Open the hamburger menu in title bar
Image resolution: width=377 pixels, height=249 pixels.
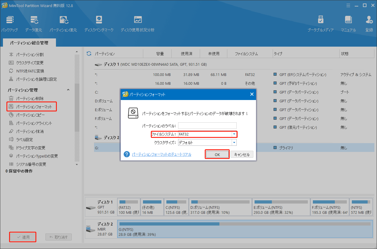(348, 5)
